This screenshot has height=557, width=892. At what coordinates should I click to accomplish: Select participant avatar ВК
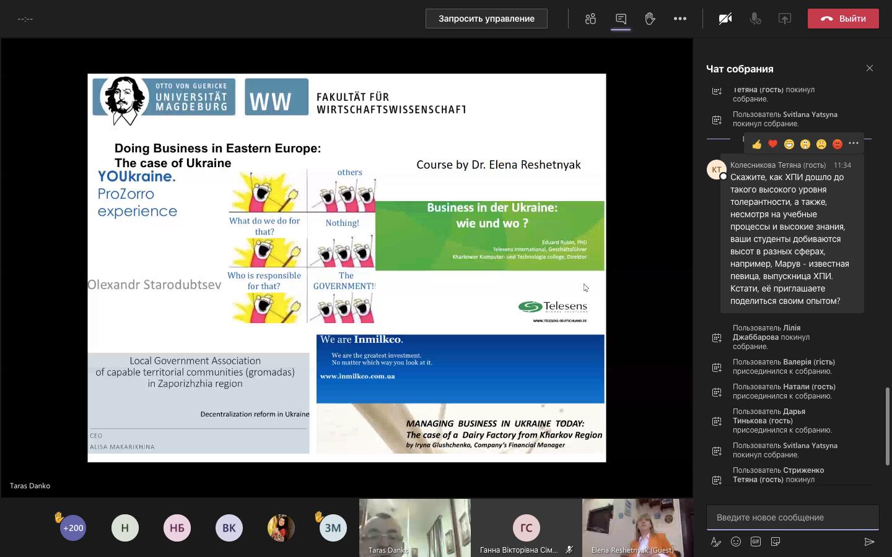coord(229,528)
